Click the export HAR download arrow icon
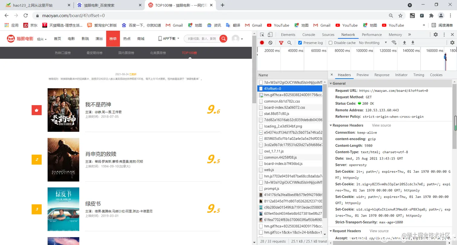Image resolution: width=457 pixels, height=245 pixels. click(x=413, y=43)
